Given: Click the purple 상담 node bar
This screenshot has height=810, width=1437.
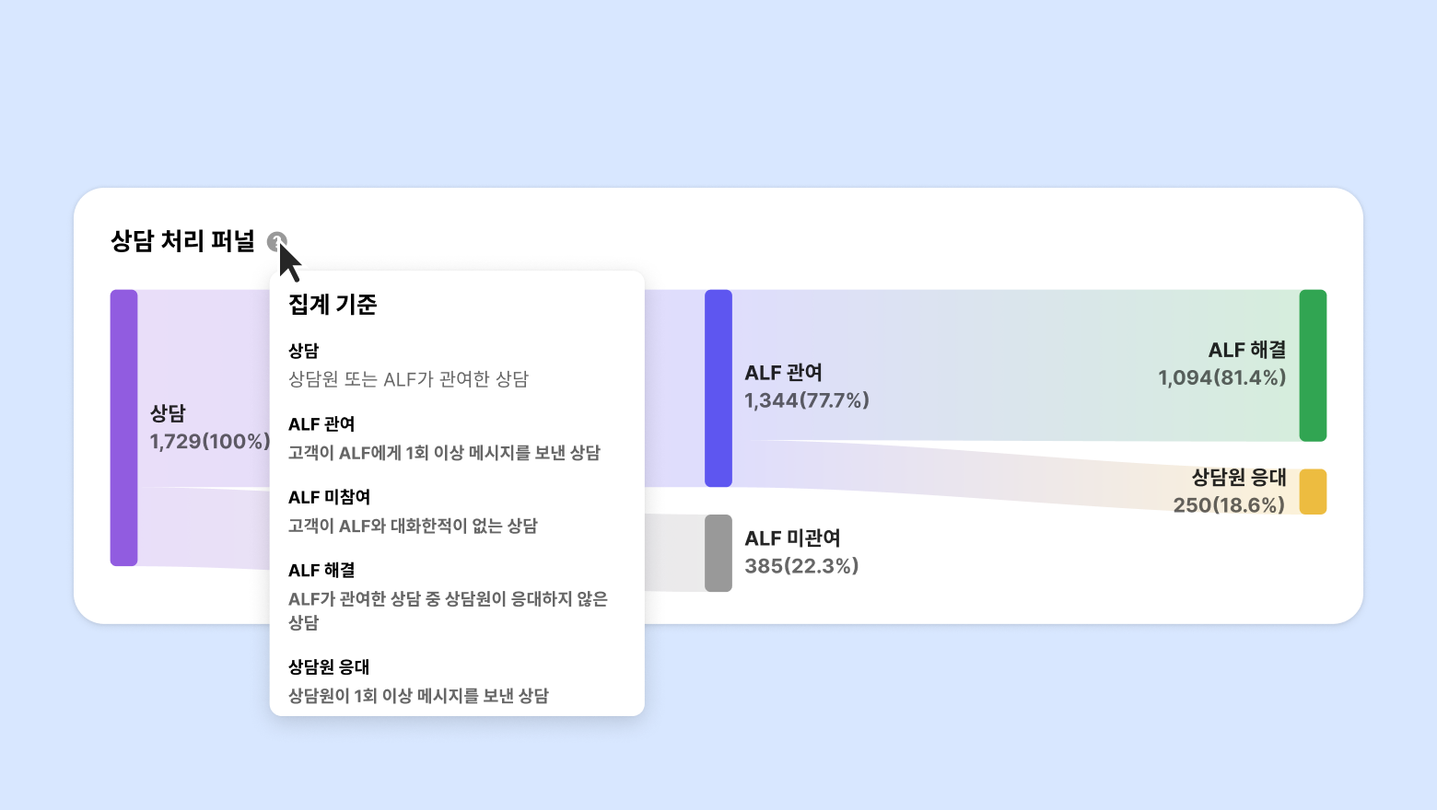Looking at the screenshot, I should tap(123, 428).
